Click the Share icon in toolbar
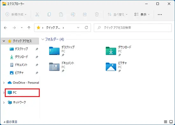 pyautogui.click(x=85, y=14)
